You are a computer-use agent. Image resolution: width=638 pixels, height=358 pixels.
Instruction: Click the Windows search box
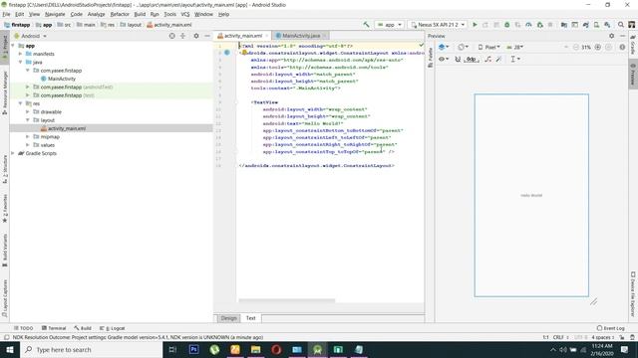pyautogui.click(x=91, y=349)
